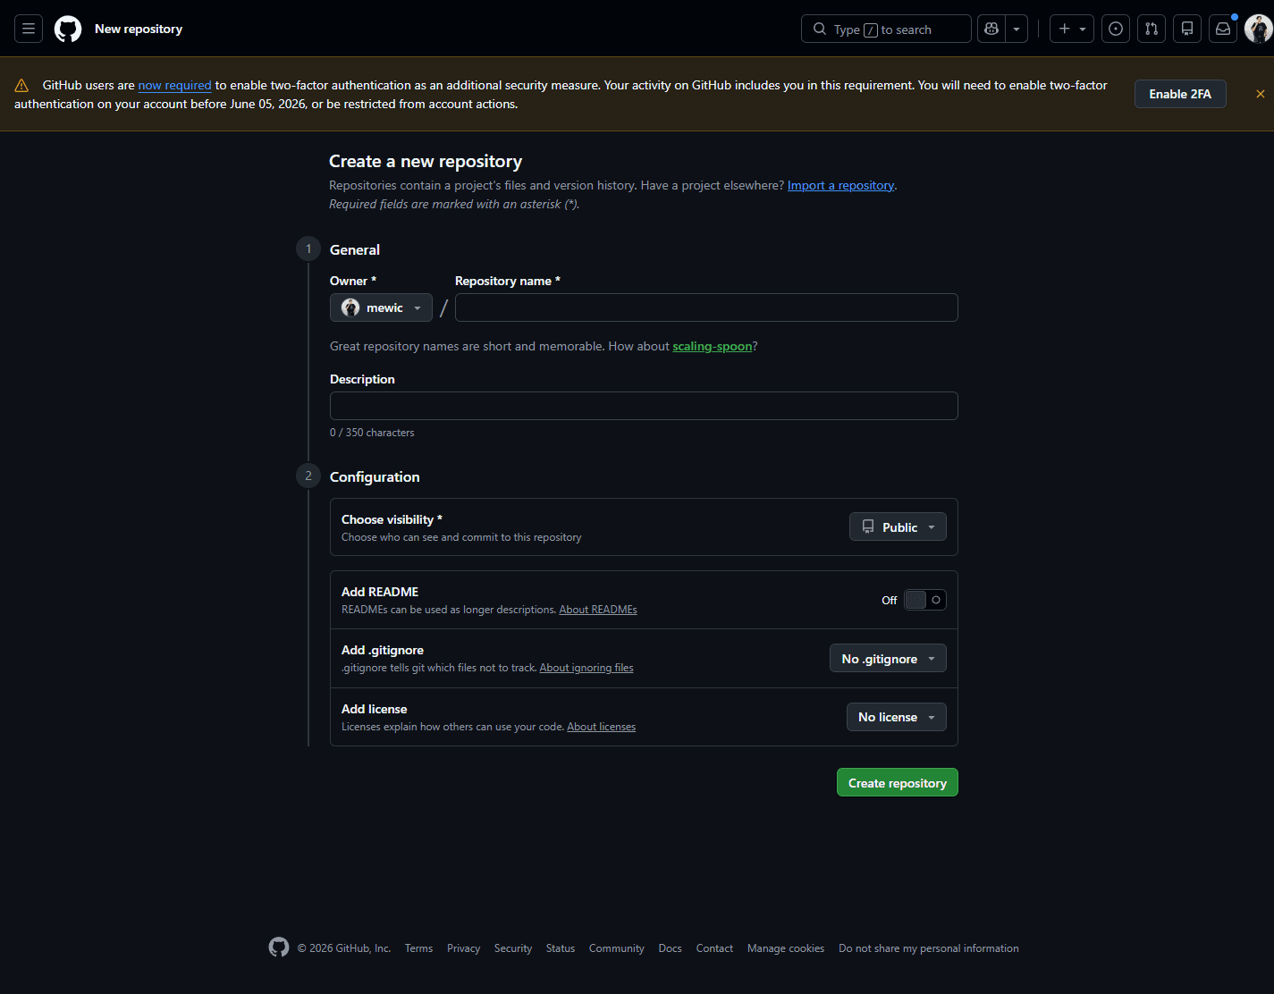Screen dimensions: 1274x994
Task: Click the '0 / 350 characters' counter text
Action: [x=372, y=433]
